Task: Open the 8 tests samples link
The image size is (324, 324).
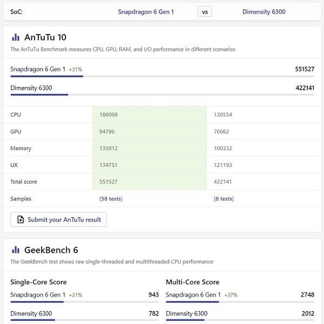Action: (224, 199)
